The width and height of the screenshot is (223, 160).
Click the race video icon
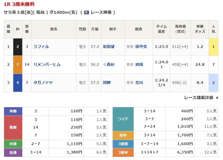click(86, 12)
